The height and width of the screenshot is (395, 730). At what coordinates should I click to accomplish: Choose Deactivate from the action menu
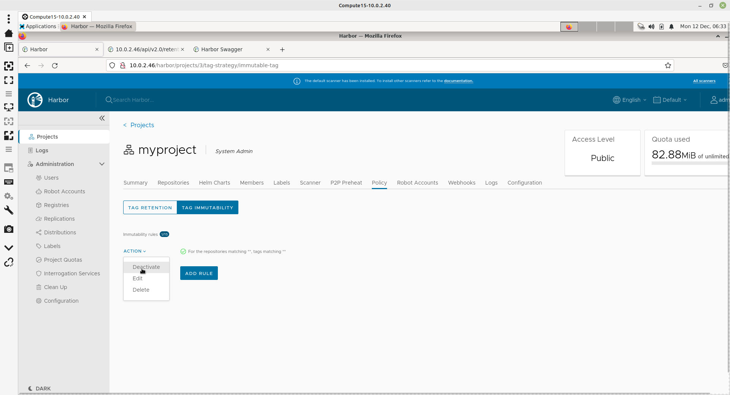pyautogui.click(x=146, y=267)
